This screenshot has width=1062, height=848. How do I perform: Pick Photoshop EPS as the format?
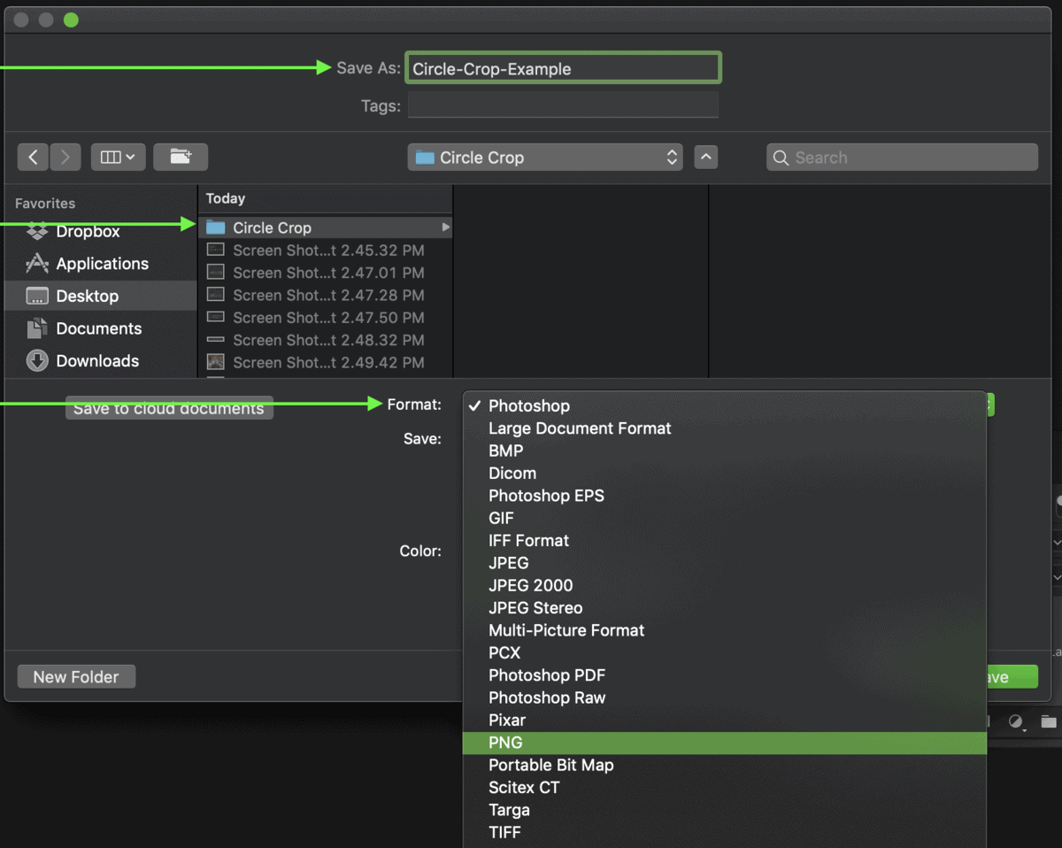pyautogui.click(x=724, y=496)
